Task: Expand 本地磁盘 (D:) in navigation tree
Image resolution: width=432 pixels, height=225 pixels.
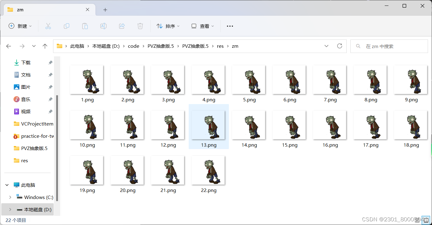Action: [10, 209]
